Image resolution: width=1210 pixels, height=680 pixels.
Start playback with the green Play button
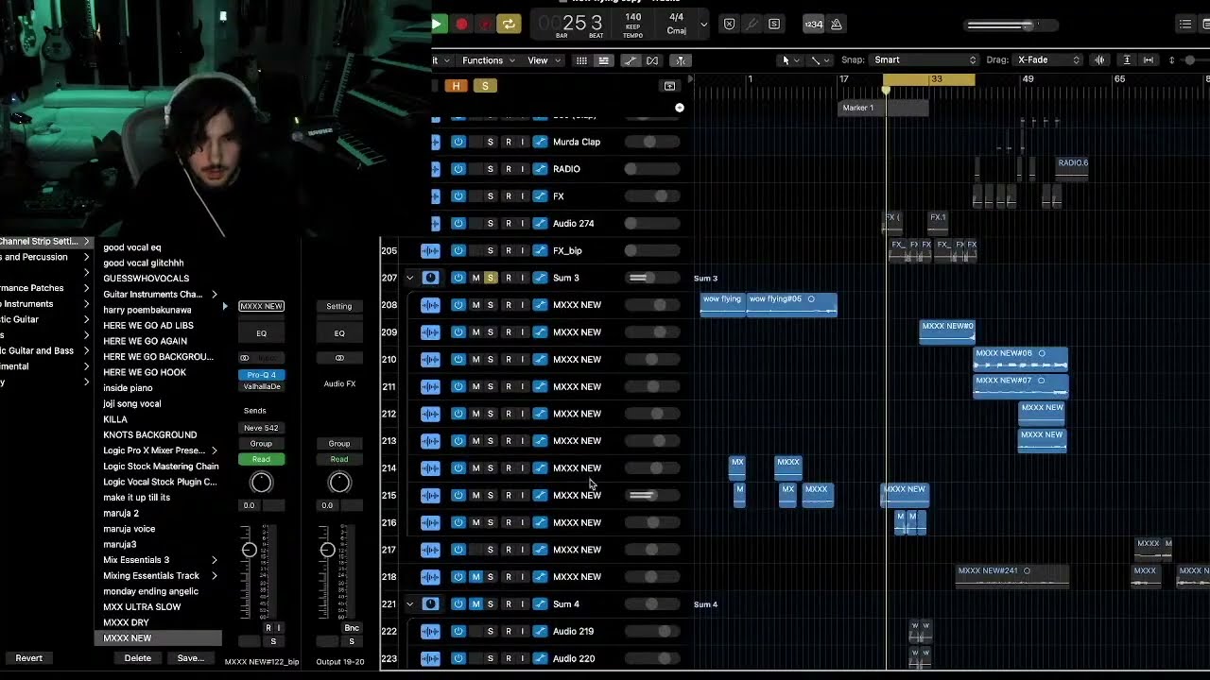[x=438, y=24]
